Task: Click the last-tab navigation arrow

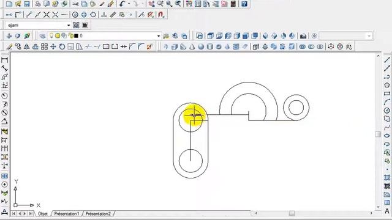Action: click(30, 214)
